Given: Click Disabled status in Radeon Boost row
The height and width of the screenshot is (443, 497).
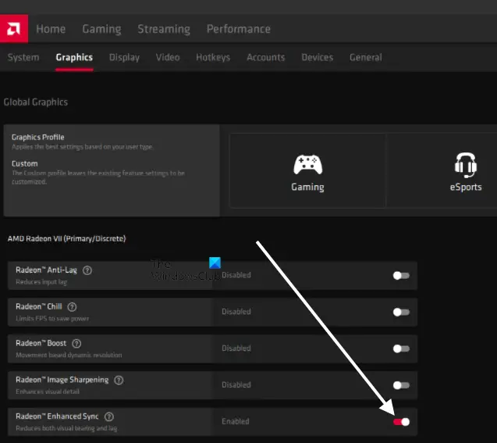Looking at the screenshot, I should point(236,348).
